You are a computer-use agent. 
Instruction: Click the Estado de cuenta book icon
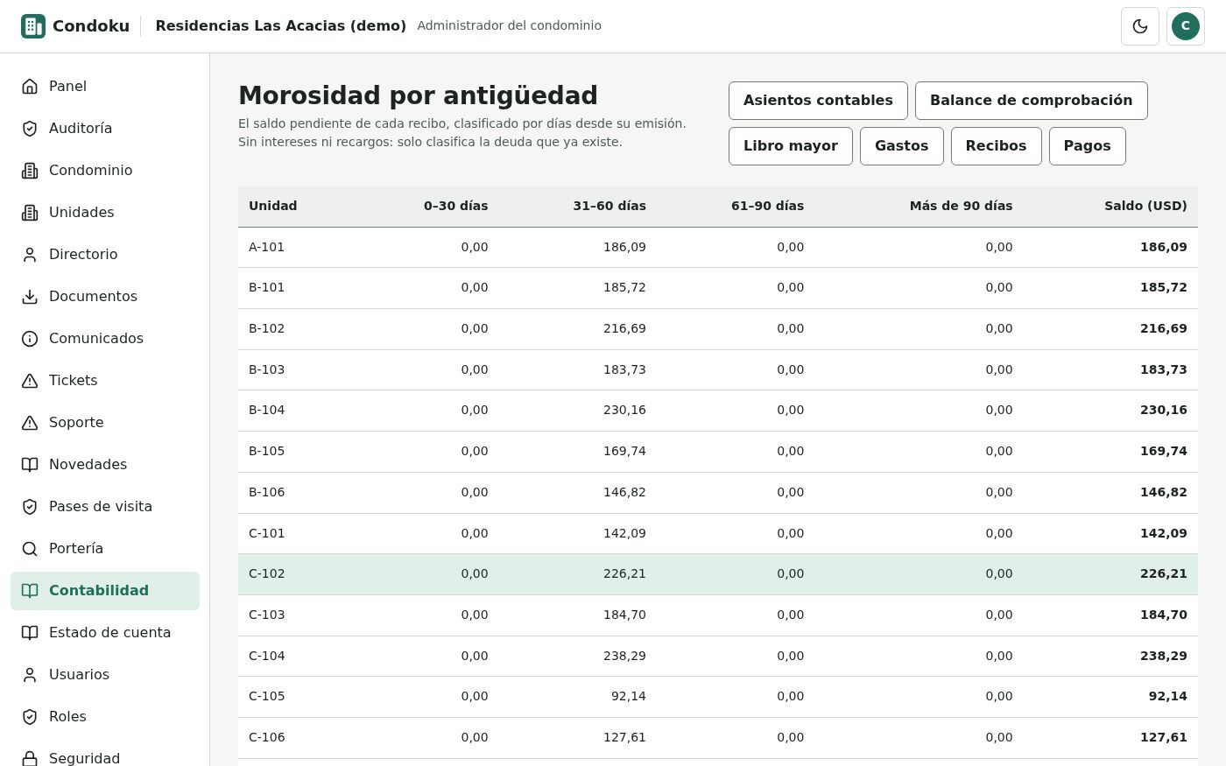[x=30, y=632]
